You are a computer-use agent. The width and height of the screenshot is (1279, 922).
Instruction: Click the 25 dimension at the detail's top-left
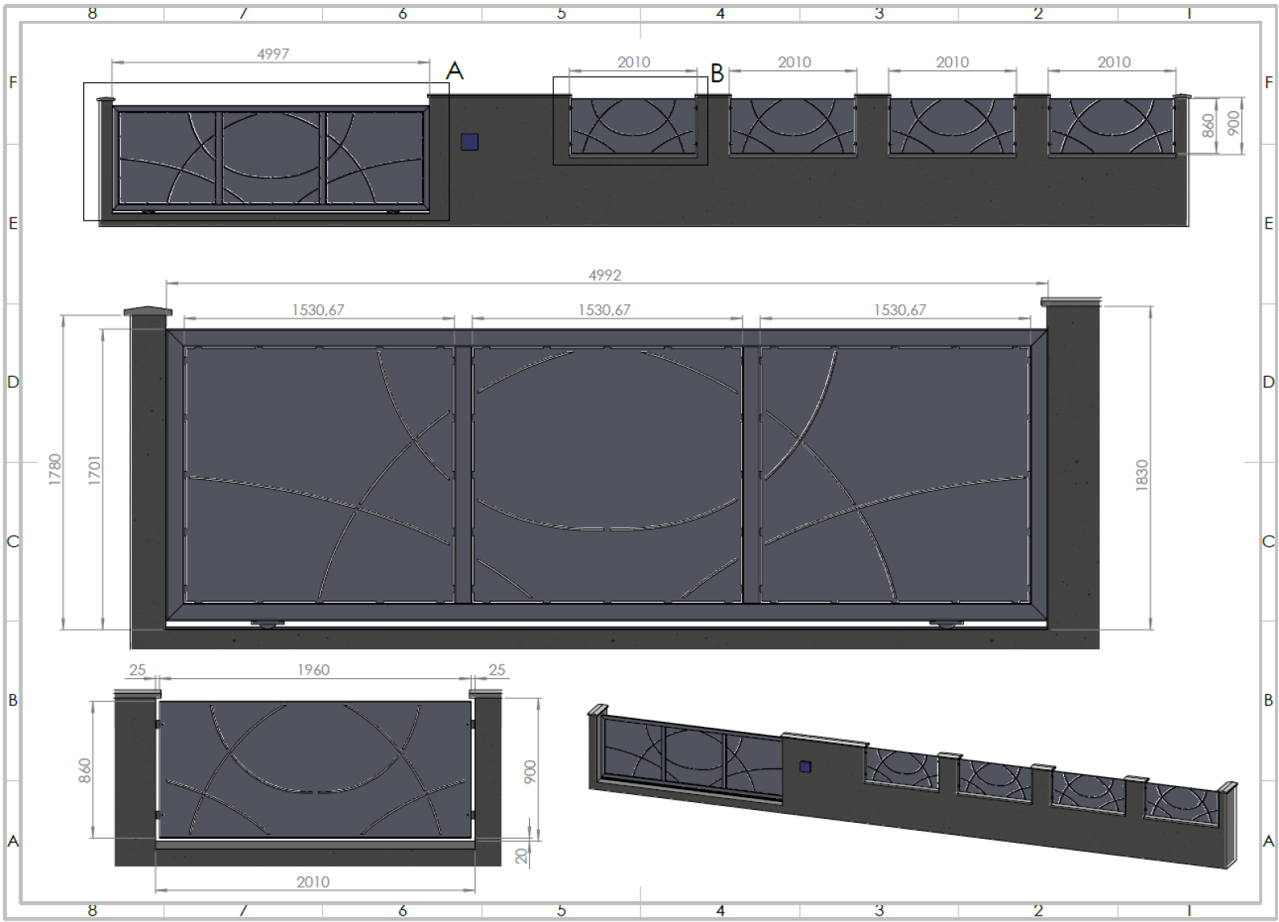point(137,670)
